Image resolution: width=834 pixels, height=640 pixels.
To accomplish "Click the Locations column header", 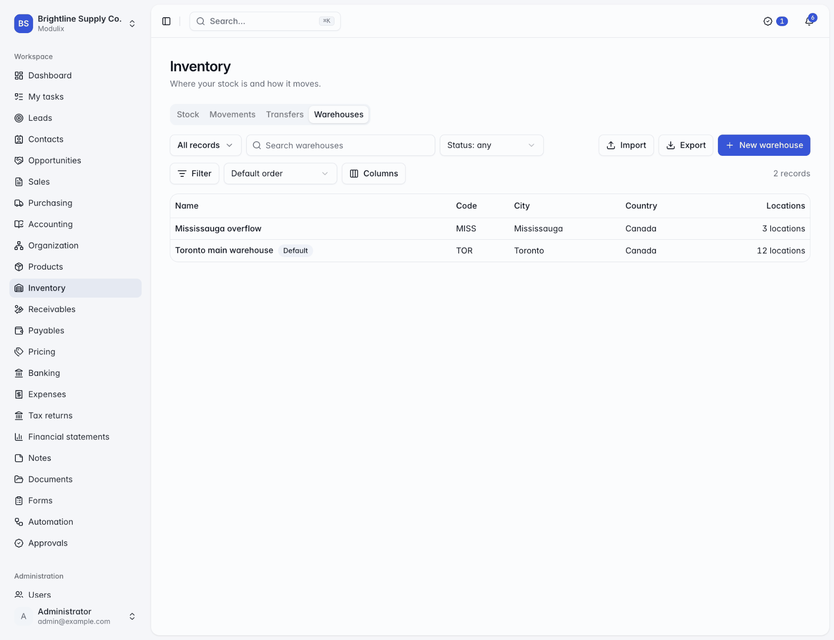I will point(785,206).
